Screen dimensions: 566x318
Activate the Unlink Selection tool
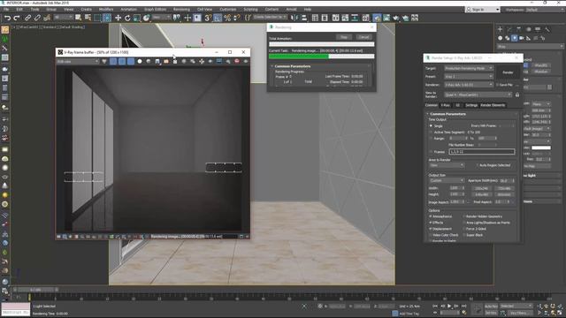click(x=37, y=18)
